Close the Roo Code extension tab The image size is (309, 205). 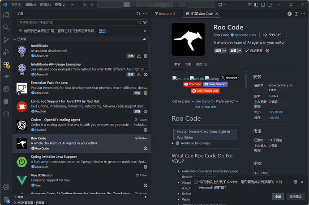pos(217,13)
